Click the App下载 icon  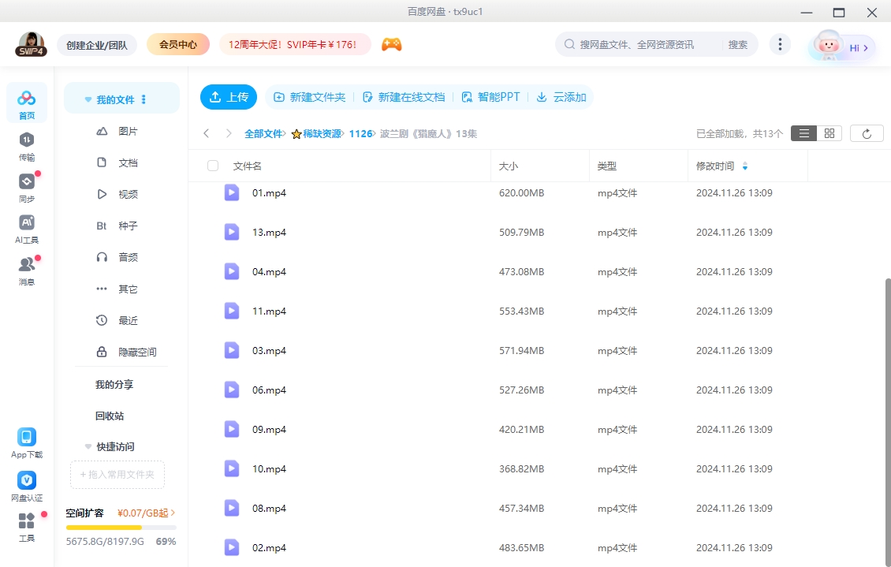(27, 437)
